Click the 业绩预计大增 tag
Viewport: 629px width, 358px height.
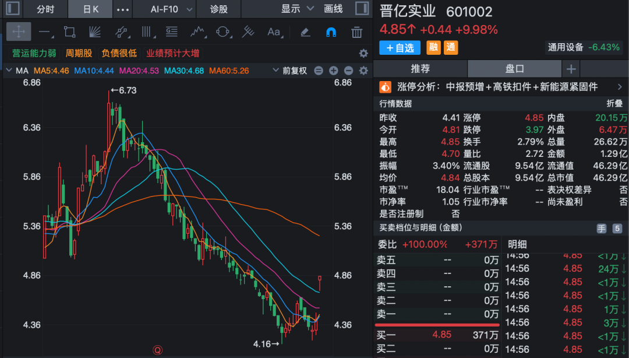172,53
